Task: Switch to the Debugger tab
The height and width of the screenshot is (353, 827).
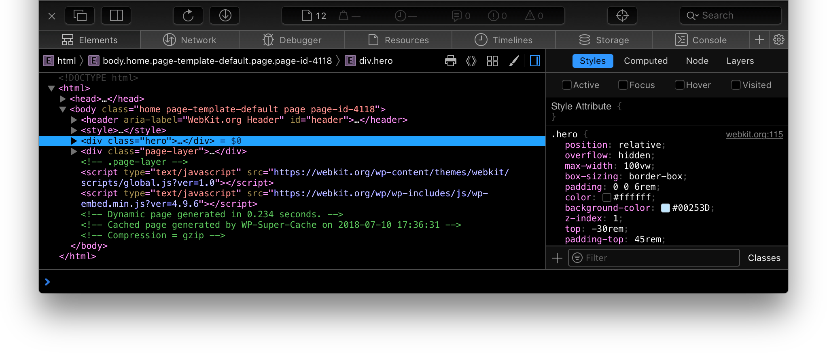Action: click(292, 40)
